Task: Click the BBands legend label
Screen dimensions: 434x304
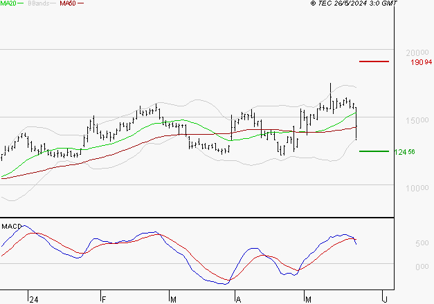Action: [x=39, y=3]
